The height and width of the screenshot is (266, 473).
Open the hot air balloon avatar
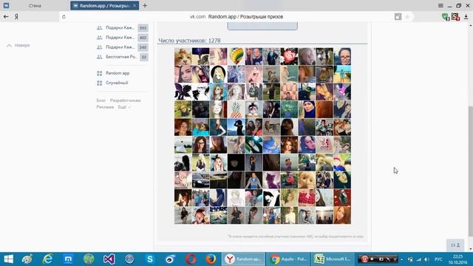[x=236, y=56]
